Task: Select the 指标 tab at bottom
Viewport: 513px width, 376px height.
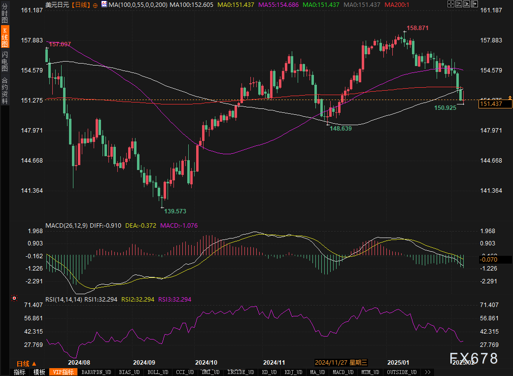Action: (x=20, y=372)
